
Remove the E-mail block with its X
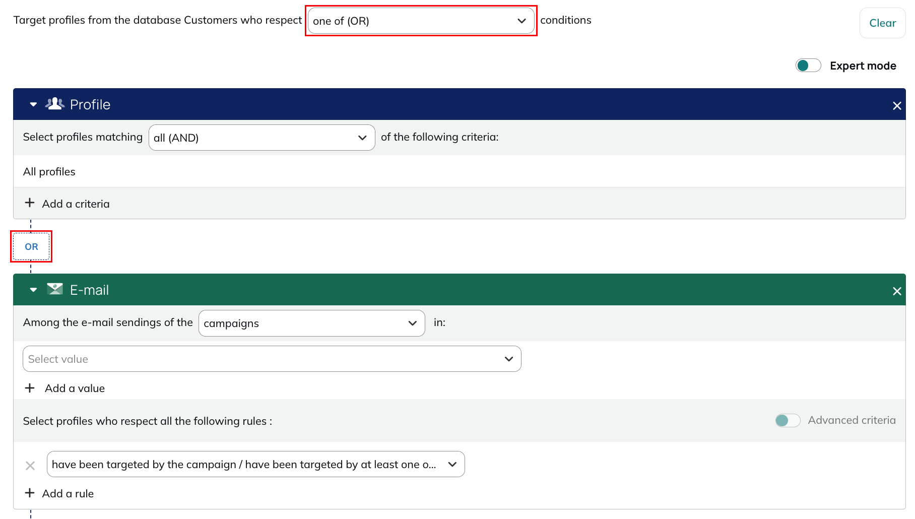[897, 291]
